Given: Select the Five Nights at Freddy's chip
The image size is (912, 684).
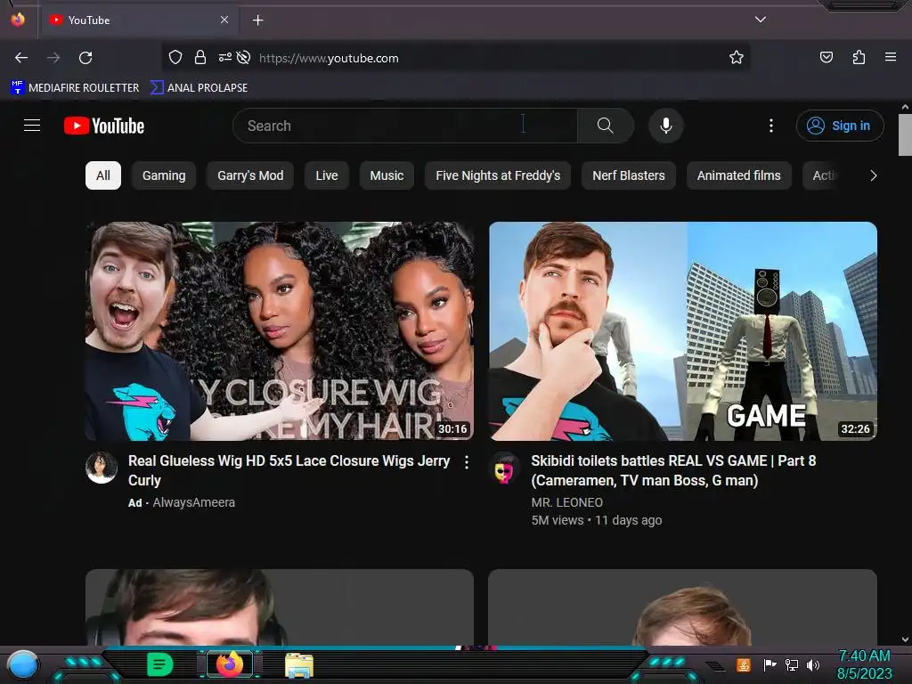Looking at the screenshot, I should [x=498, y=175].
